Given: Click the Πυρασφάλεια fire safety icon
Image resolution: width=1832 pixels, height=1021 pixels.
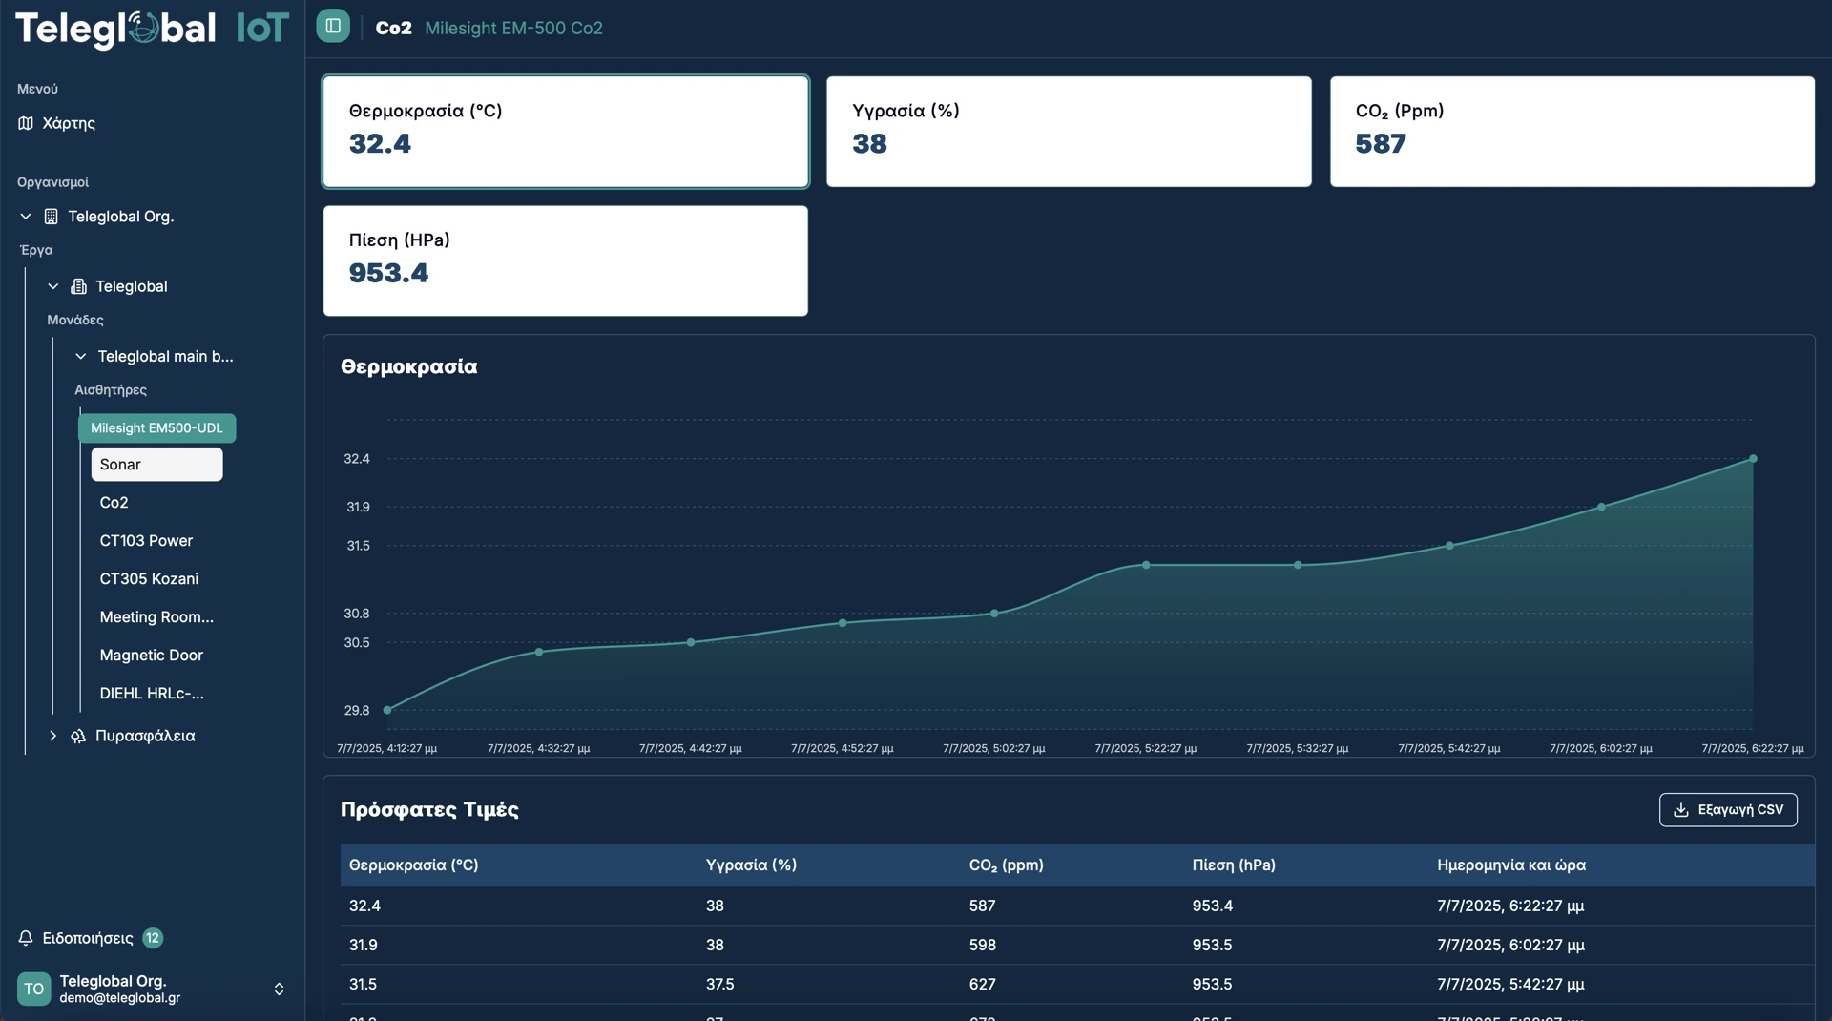Looking at the screenshot, I should 78,736.
